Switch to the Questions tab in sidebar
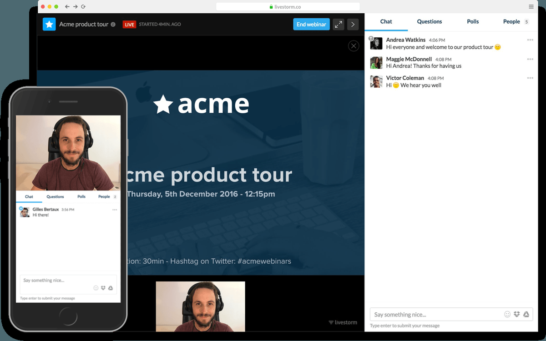The width and height of the screenshot is (546, 341). 429,21
